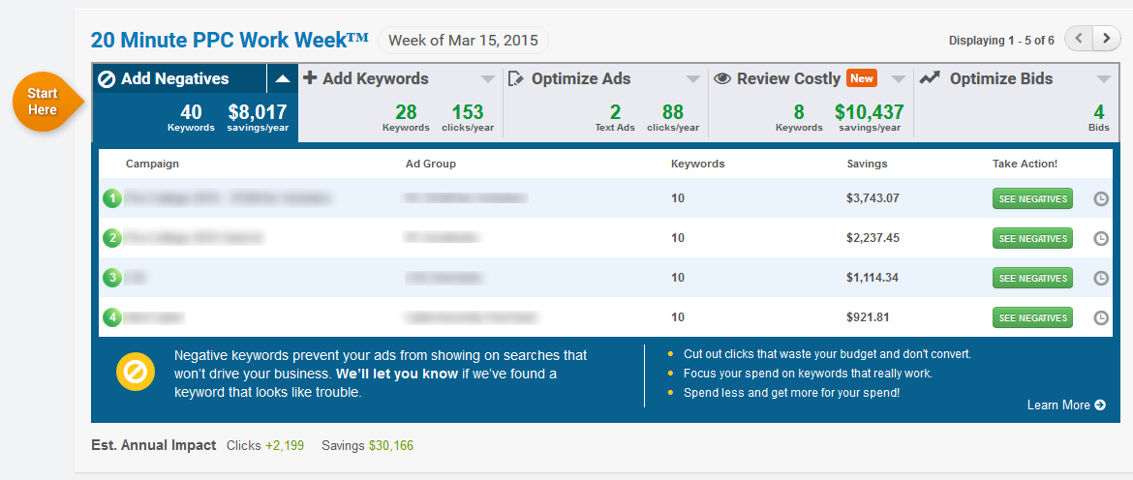Click See Negatives for $921.81 row
Viewport: 1133px width, 480px height.
point(1032,318)
